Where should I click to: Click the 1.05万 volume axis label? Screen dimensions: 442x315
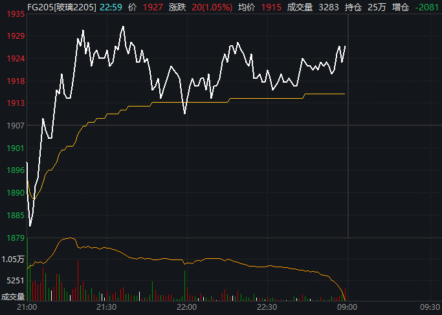click(x=14, y=259)
